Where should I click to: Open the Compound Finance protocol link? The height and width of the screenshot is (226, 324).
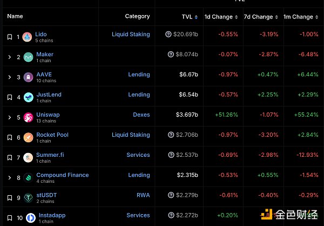(62, 175)
